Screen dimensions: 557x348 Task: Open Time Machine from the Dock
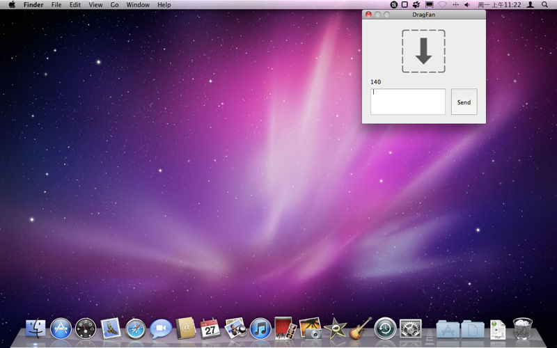click(x=386, y=328)
